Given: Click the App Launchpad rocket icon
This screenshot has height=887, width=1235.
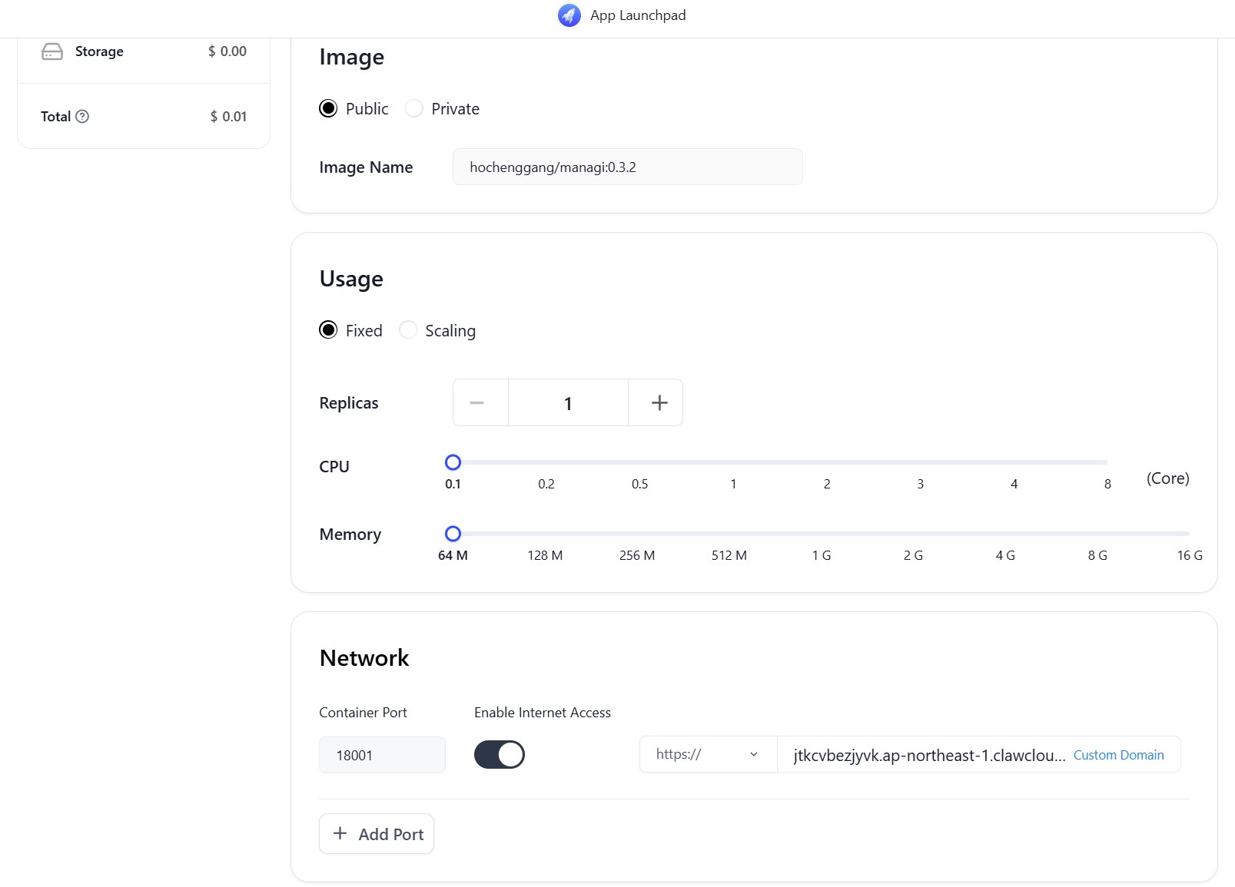Looking at the screenshot, I should coord(569,15).
